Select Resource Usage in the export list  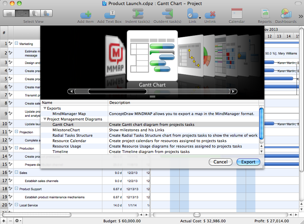point(150,147)
